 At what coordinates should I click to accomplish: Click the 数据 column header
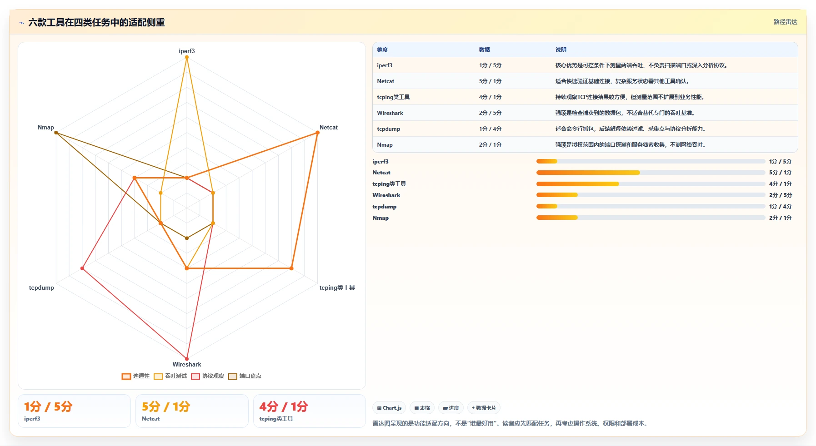484,50
